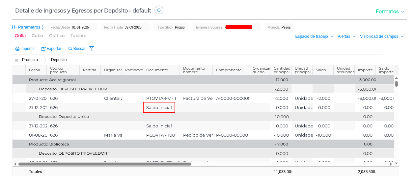415x178 pixels.
Task: Open Visibilidad de campos dropdown
Action: (382, 36)
